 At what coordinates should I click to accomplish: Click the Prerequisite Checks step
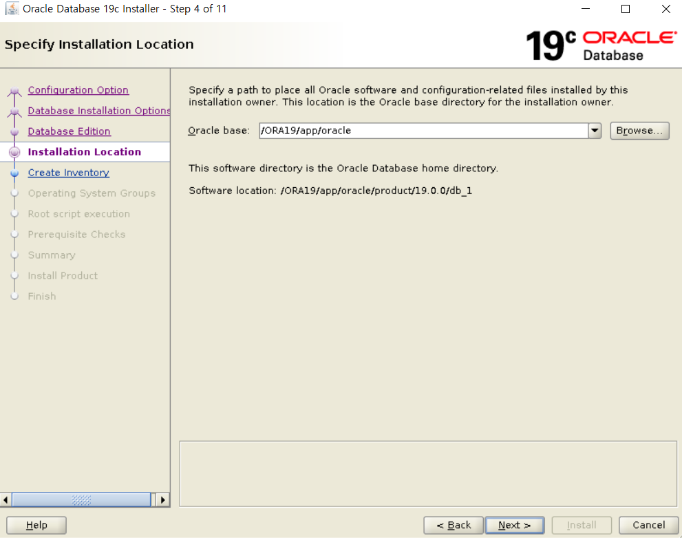pyautogui.click(x=76, y=235)
